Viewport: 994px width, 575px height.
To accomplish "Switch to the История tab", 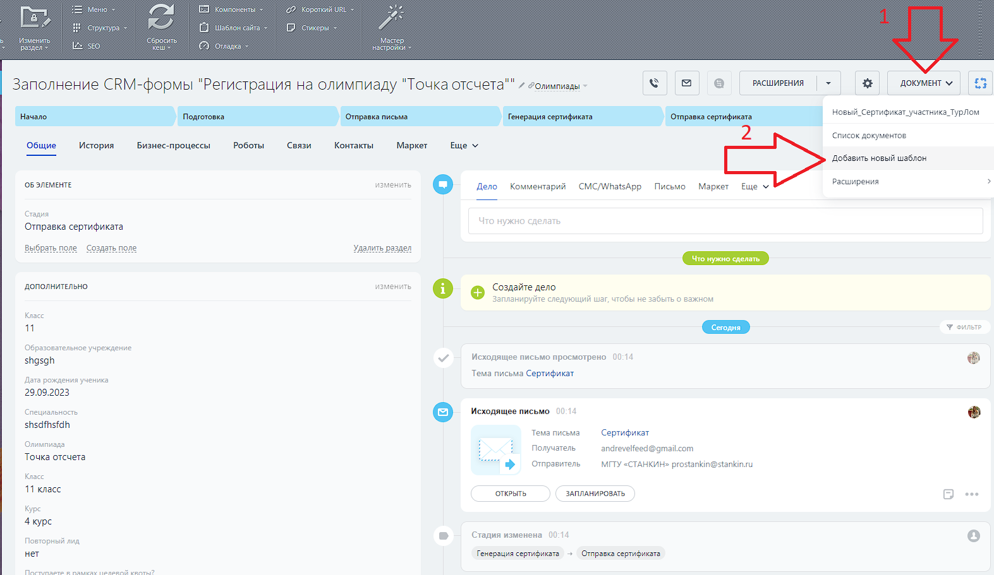I will (x=97, y=145).
